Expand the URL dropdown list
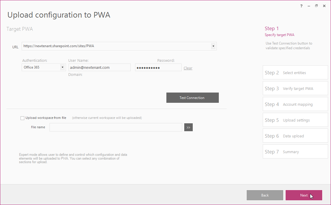The height and width of the screenshot is (205, 331). coord(213,46)
